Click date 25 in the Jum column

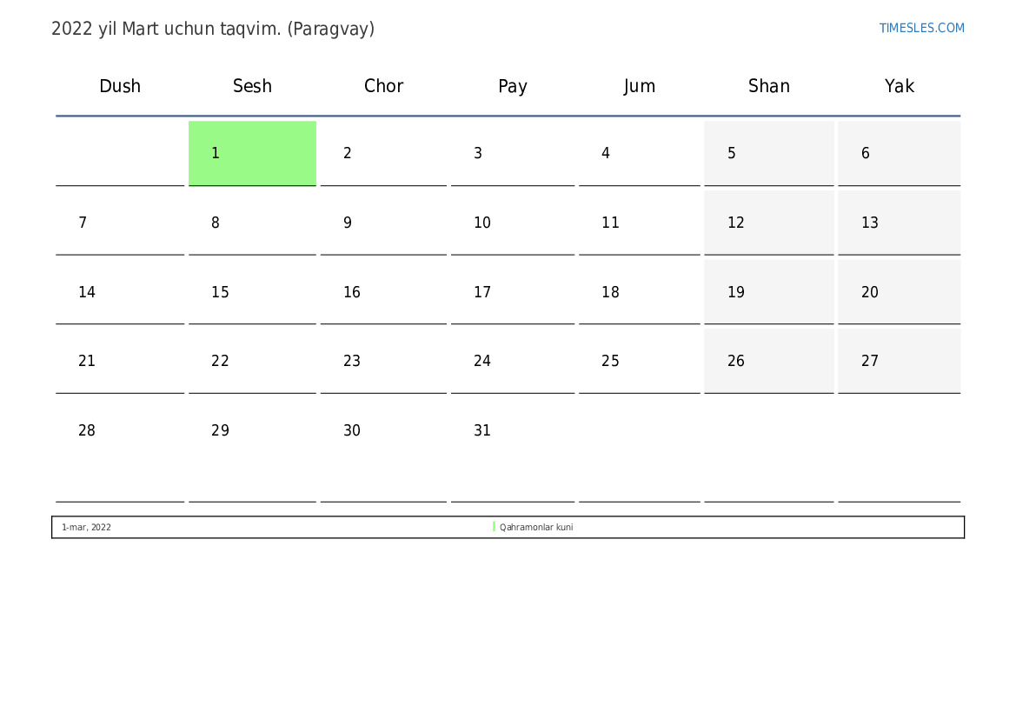click(639, 361)
